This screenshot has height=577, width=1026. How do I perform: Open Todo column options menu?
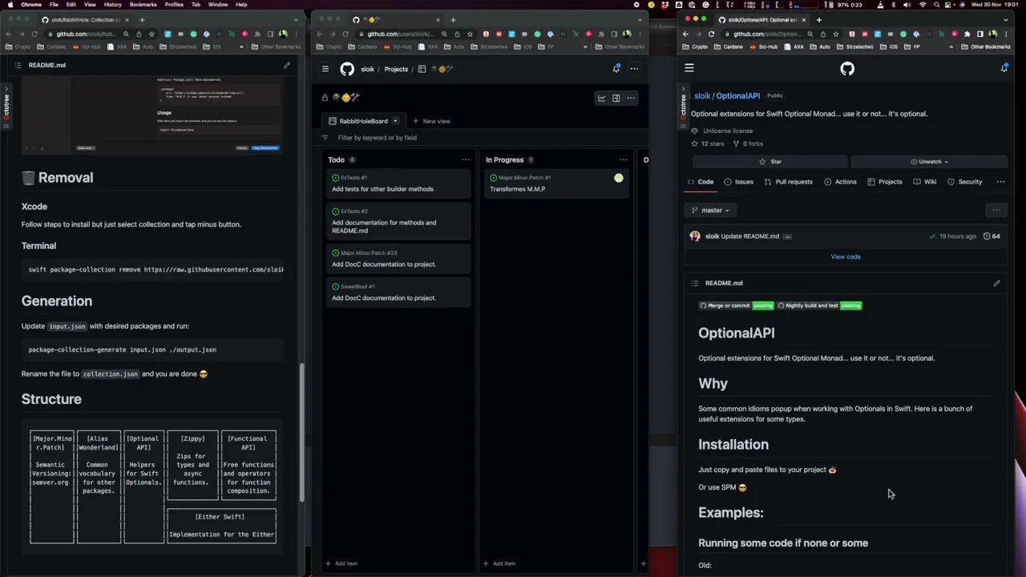click(465, 159)
